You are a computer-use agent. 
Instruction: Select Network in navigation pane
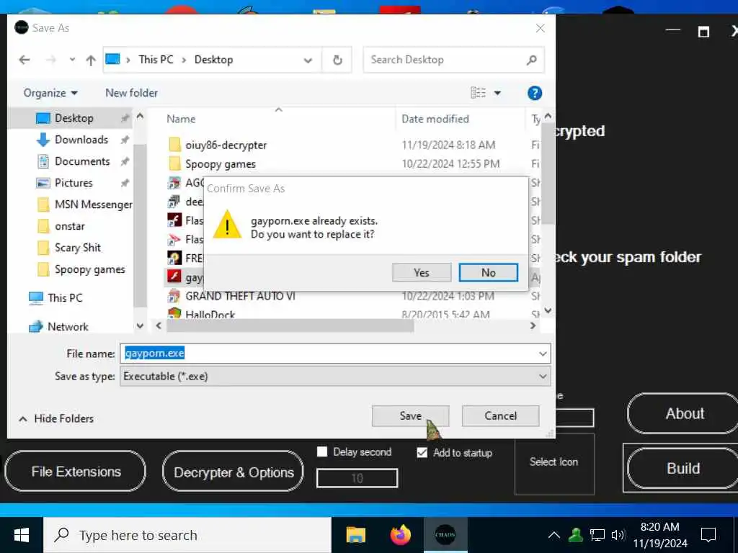tap(67, 327)
